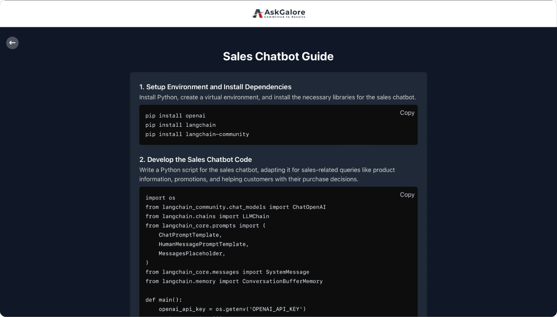Click the 'Install Python, create a virtual environment' description
The height and width of the screenshot is (317, 557).
click(277, 97)
